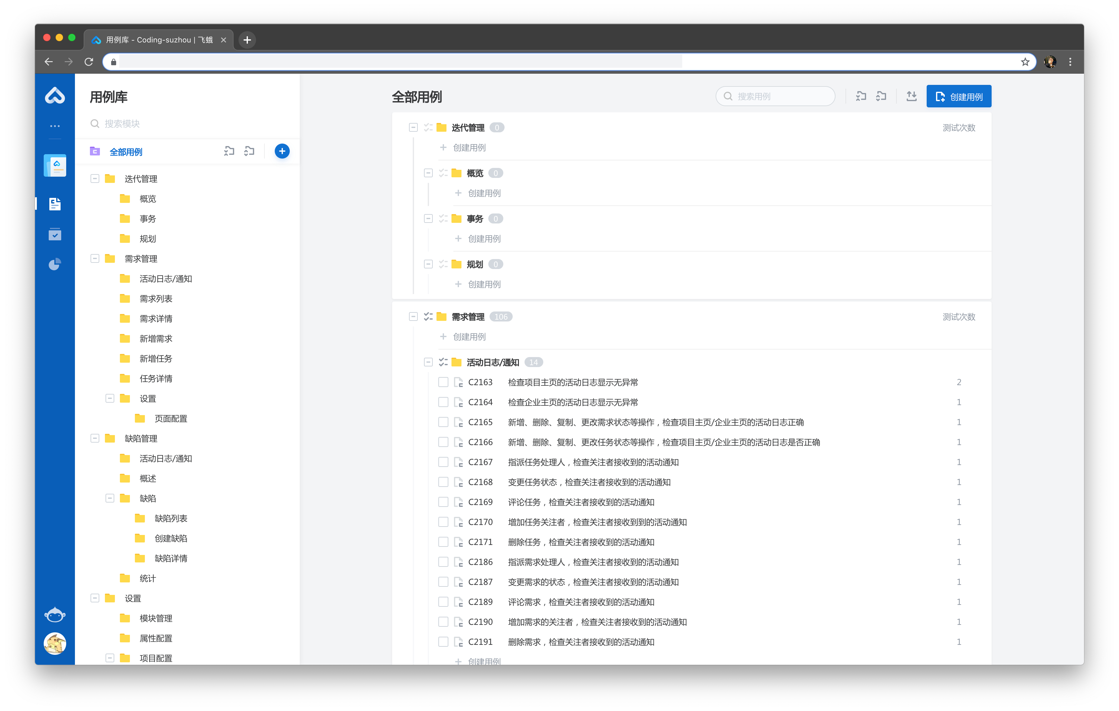Check the checkbox for case C2163
This screenshot has width=1119, height=711.
coord(443,382)
